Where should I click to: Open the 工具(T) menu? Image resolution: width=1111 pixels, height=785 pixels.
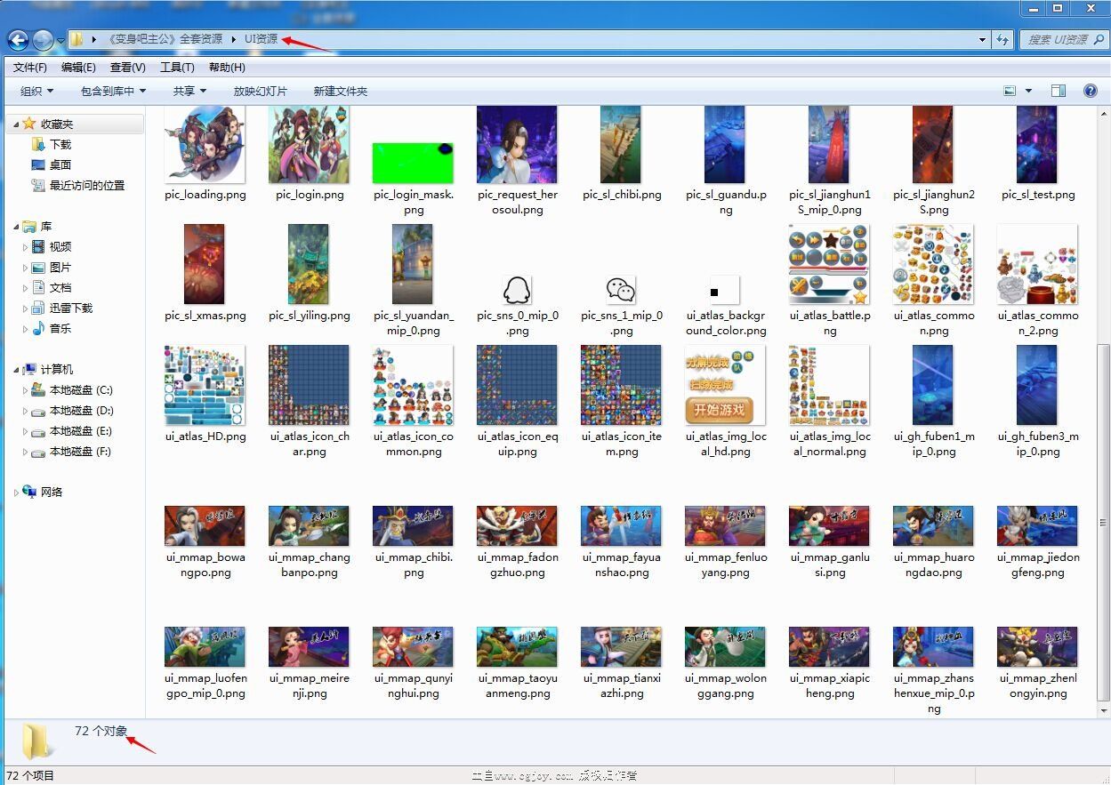point(177,68)
